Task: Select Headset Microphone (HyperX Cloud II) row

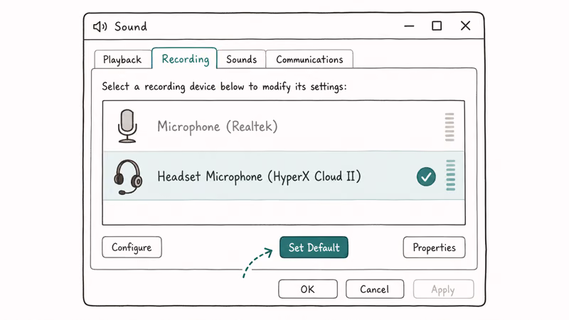Action: [x=283, y=176]
